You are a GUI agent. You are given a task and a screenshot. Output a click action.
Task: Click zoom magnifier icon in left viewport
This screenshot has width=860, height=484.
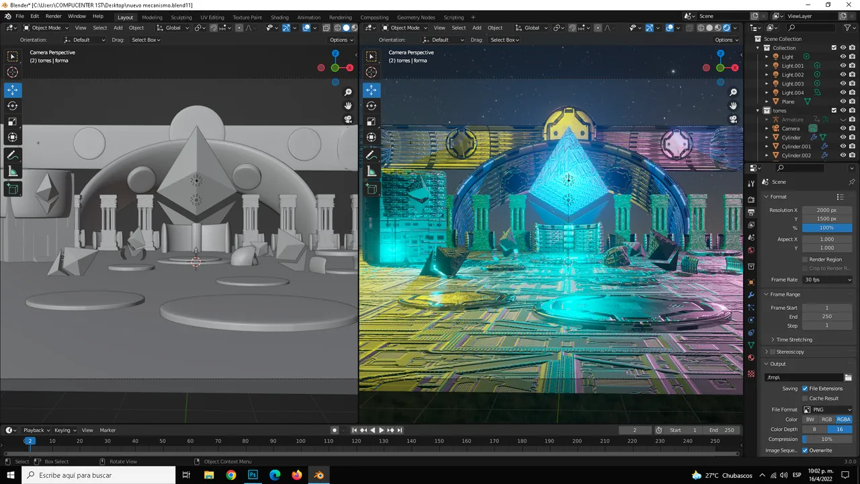(348, 92)
